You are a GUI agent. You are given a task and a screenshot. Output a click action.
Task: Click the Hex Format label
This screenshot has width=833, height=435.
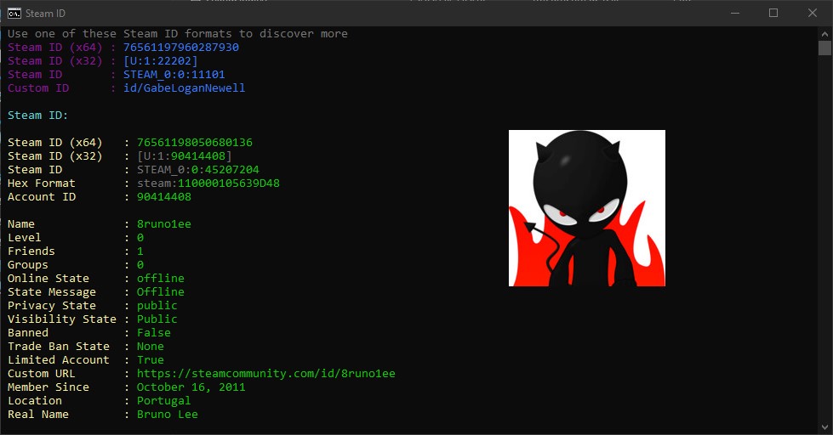(42, 184)
